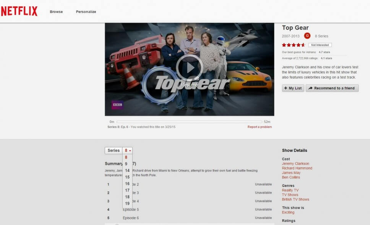Viewport: 370px width, 225px height.
Task: Select the Episode 5 row
Action: (x=190, y=209)
